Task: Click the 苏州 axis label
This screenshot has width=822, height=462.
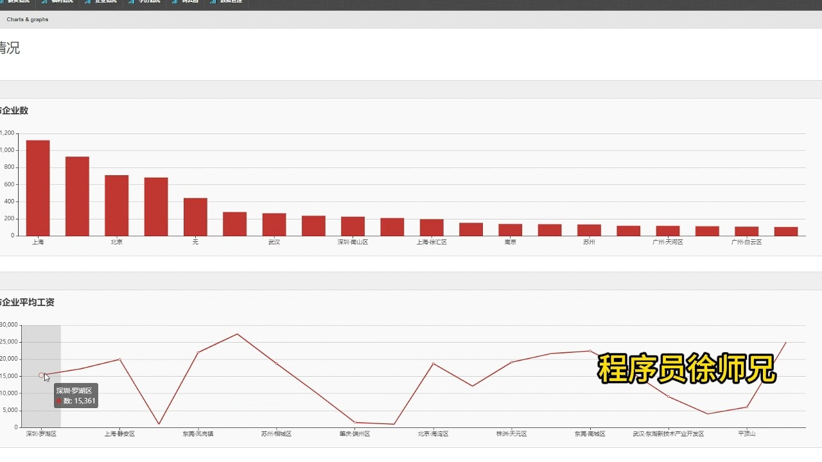Action: click(x=589, y=242)
